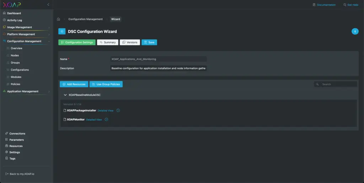364x183 pixels.
Task: Click the round info icon at top right
Action: [x=355, y=31]
